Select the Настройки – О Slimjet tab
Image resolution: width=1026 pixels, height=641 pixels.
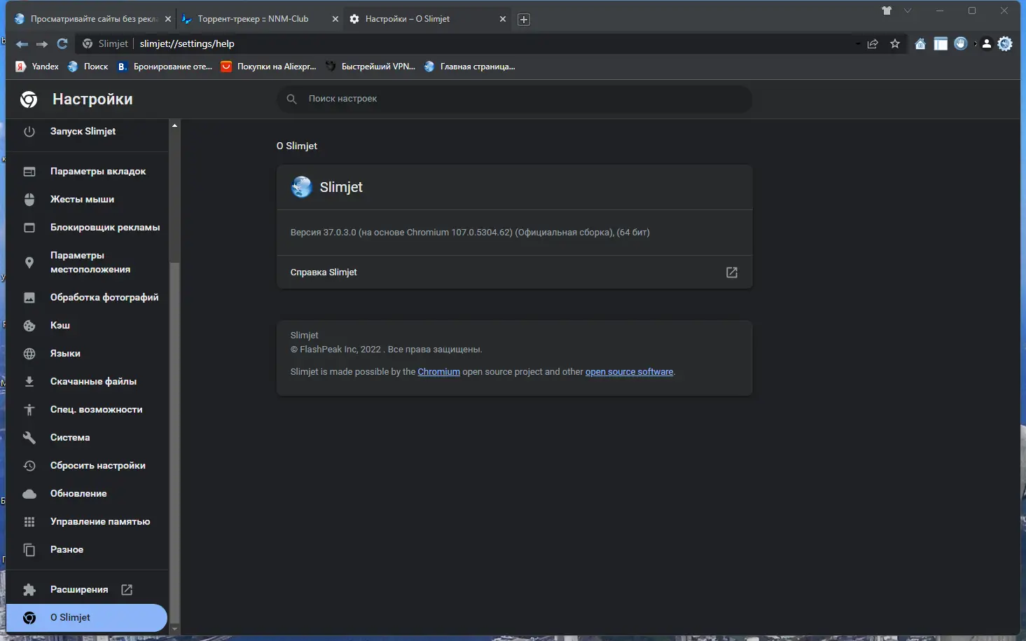click(427, 19)
